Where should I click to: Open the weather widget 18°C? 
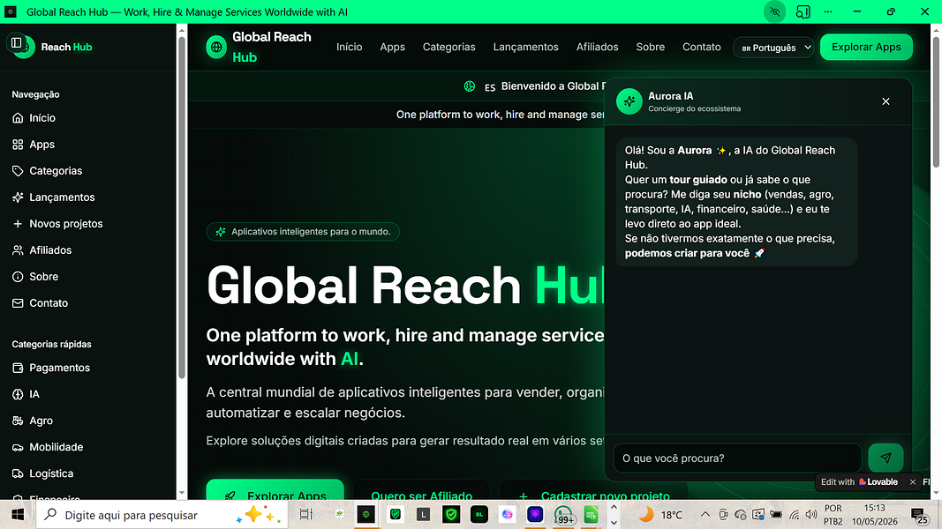(x=661, y=515)
